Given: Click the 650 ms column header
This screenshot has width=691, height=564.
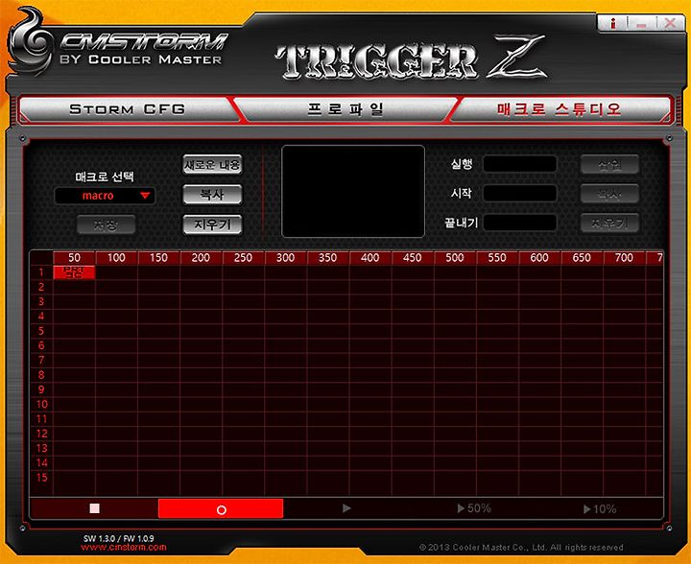Looking at the screenshot, I should coord(582,258).
